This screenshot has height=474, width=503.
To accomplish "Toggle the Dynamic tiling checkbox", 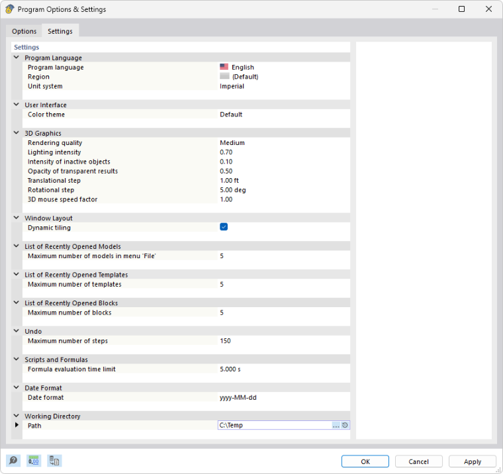I will [x=224, y=227].
